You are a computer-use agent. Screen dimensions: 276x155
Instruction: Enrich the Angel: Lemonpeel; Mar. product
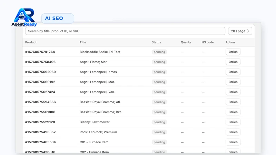(x=233, y=82)
